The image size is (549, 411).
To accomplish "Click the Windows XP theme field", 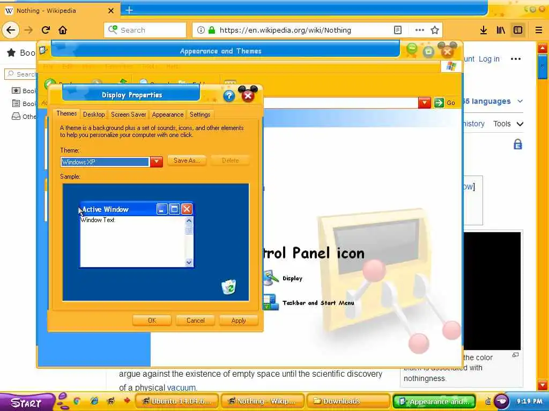I will 105,162.
